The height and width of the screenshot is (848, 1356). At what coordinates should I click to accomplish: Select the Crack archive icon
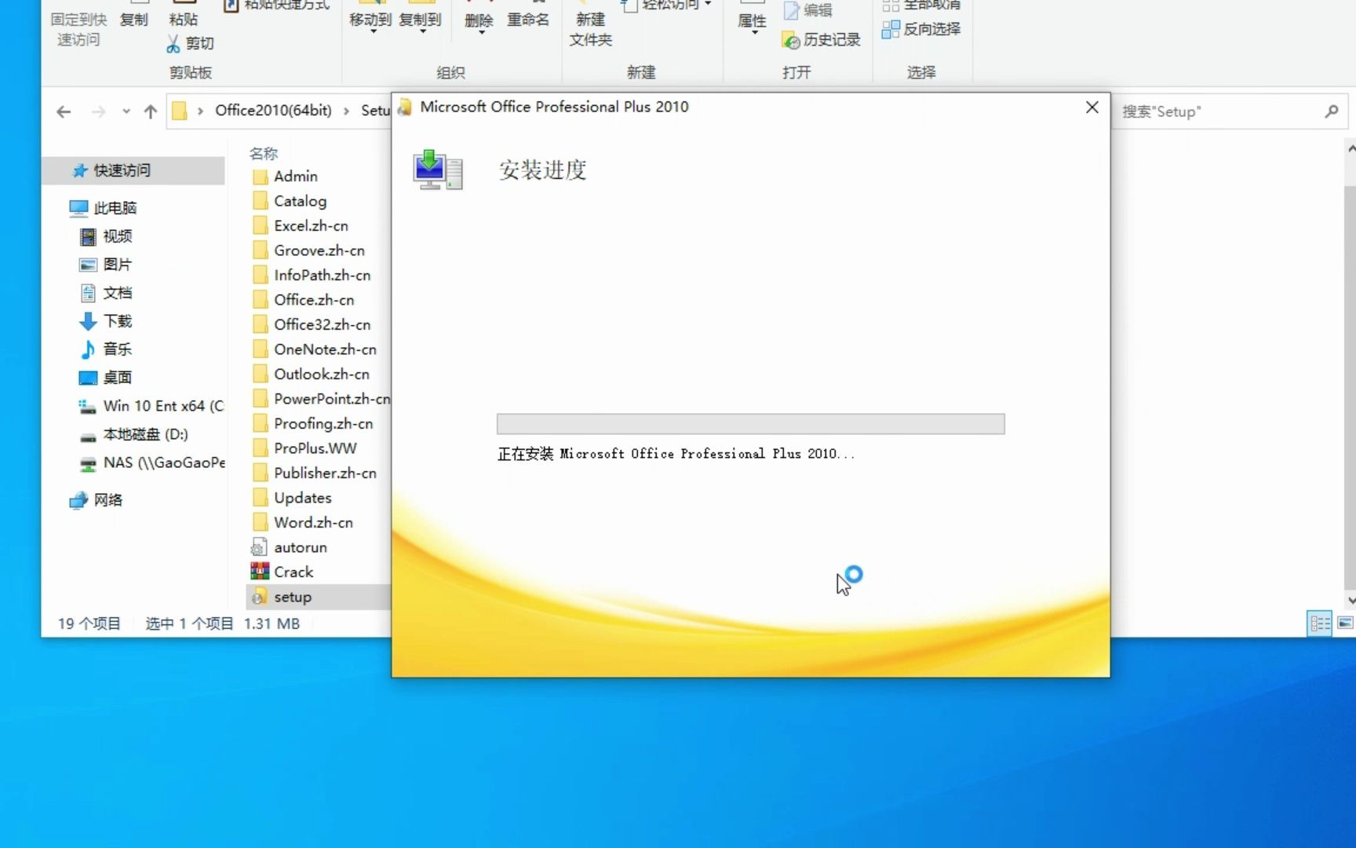point(260,572)
